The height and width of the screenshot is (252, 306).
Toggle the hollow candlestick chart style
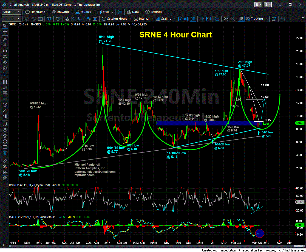193,19
